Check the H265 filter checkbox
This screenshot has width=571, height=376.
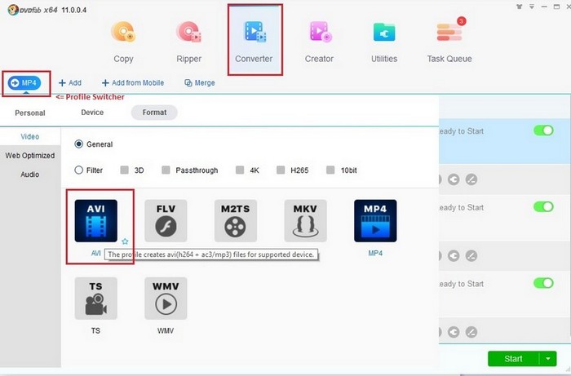tap(281, 170)
